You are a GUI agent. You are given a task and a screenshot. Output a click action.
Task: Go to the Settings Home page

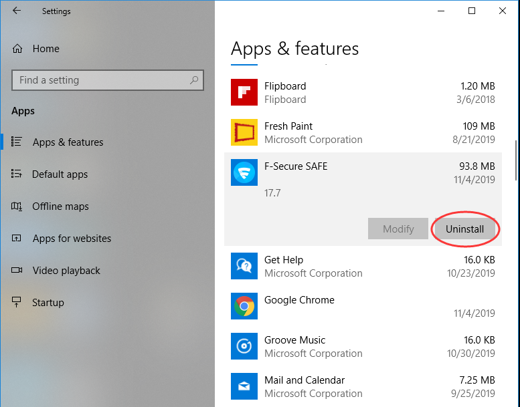point(46,49)
